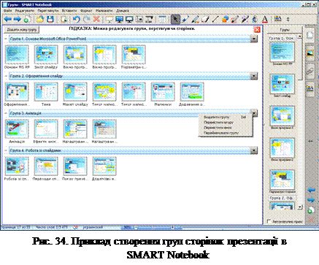Show the screen shade
This screenshot has width=319, height=265.
coord(109,19)
